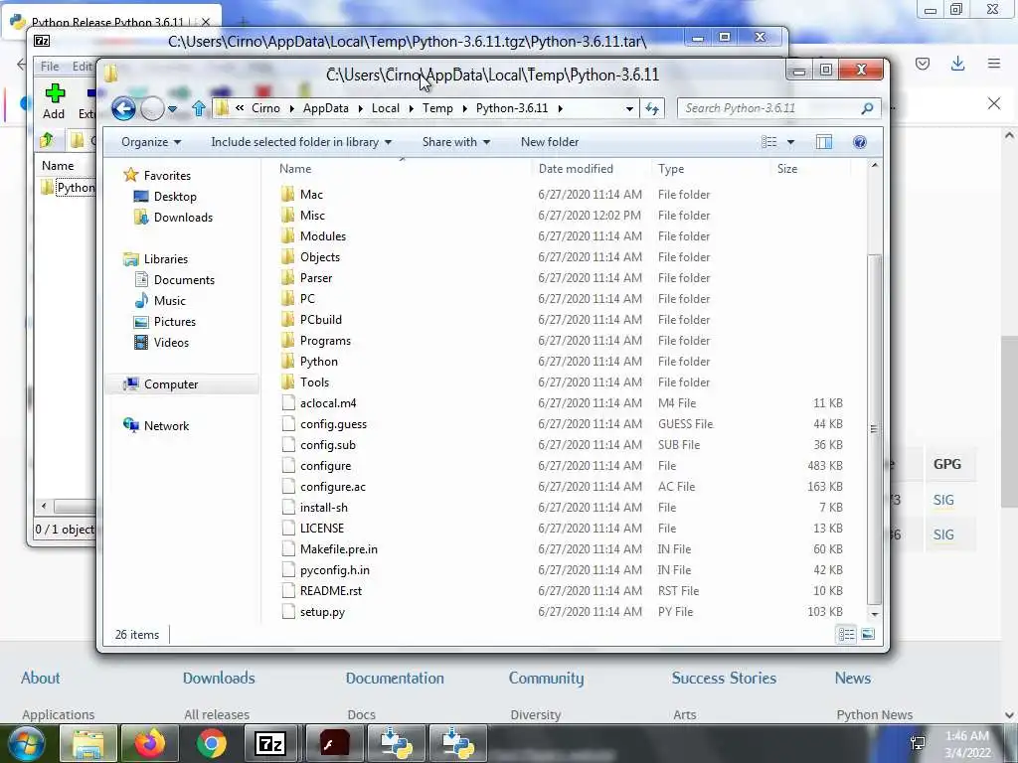Click the blue Help icon in Explorer
Viewport: 1018px width, 763px height.
(860, 142)
